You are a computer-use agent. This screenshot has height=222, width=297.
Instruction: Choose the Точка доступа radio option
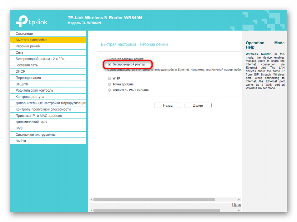point(109,84)
